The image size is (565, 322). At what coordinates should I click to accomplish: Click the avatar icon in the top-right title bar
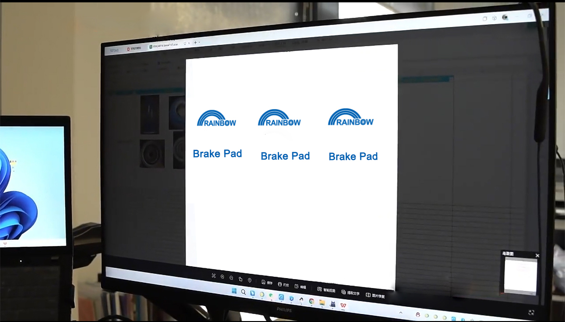click(x=505, y=17)
